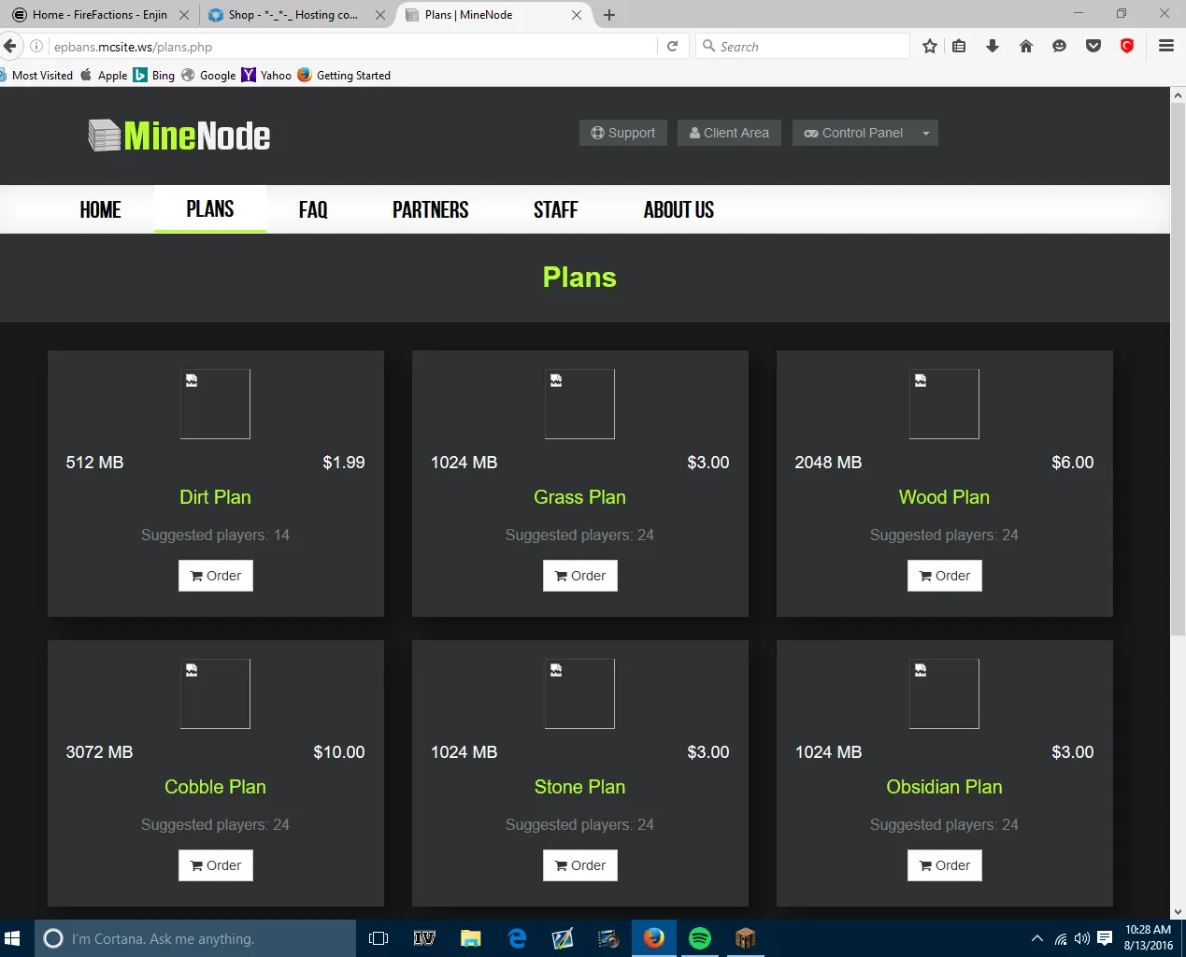Open the Yahoo bookmark
The height and width of the screenshot is (957, 1186).
point(266,76)
